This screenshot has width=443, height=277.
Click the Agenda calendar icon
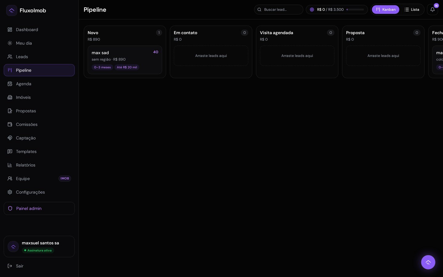click(x=10, y=84)
